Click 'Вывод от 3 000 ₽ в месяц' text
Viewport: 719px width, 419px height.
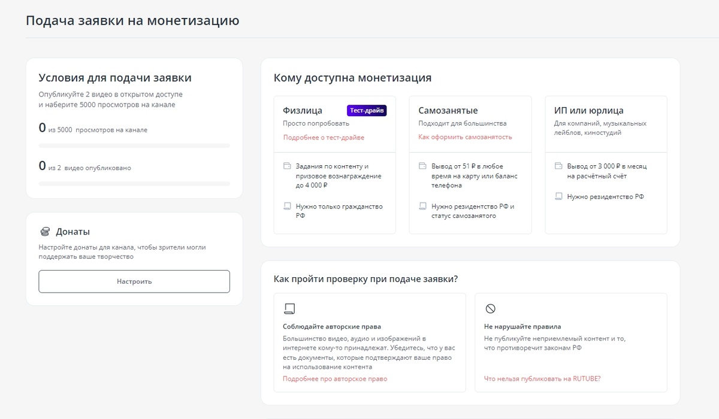607,171
